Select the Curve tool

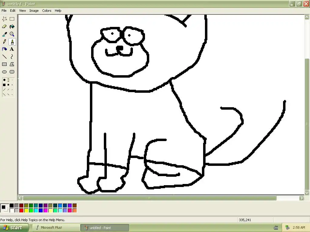tap(12, 57)
